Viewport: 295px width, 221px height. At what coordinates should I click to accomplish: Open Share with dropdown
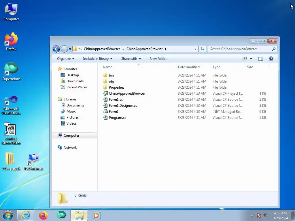(131, 59)
